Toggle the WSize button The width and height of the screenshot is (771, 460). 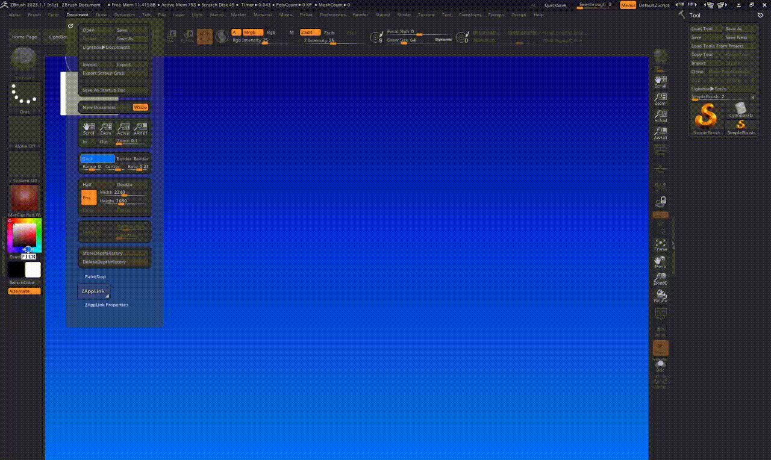click(140, 107)
